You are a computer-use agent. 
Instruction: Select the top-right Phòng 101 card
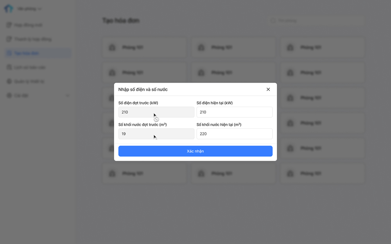pyautogui.click(x=323, y=47)
